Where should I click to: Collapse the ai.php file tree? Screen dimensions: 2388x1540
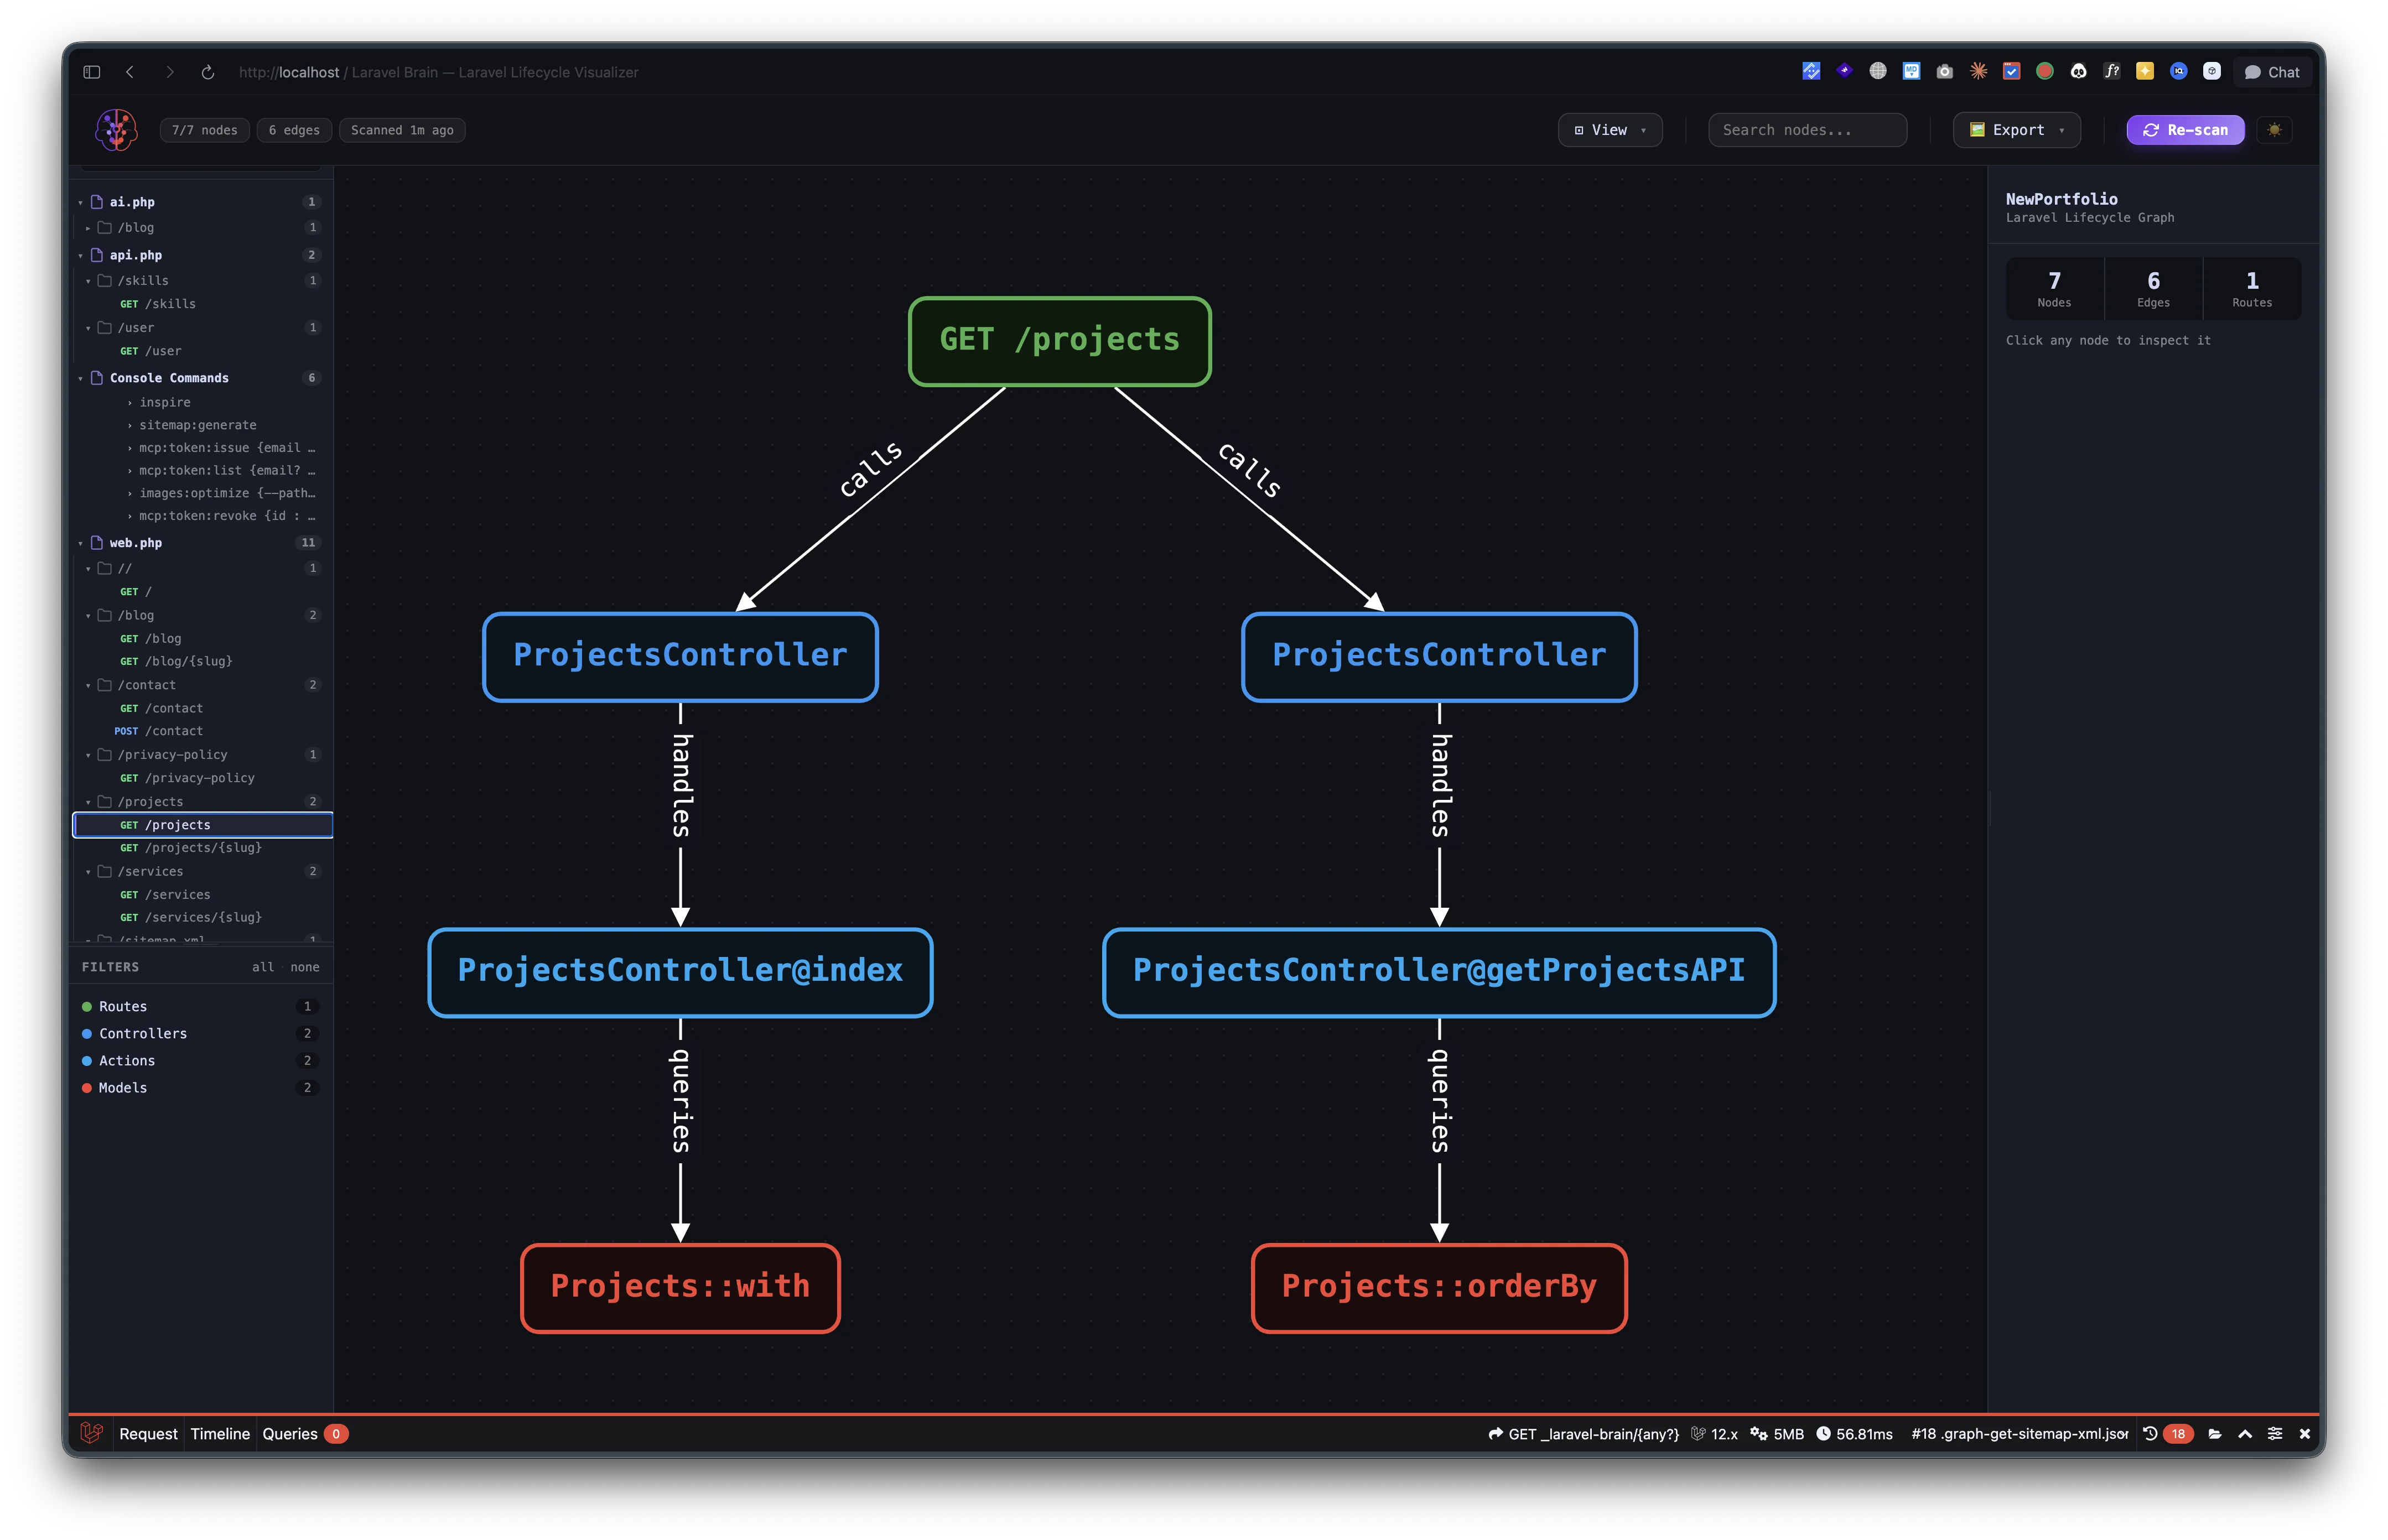[81, 202]
